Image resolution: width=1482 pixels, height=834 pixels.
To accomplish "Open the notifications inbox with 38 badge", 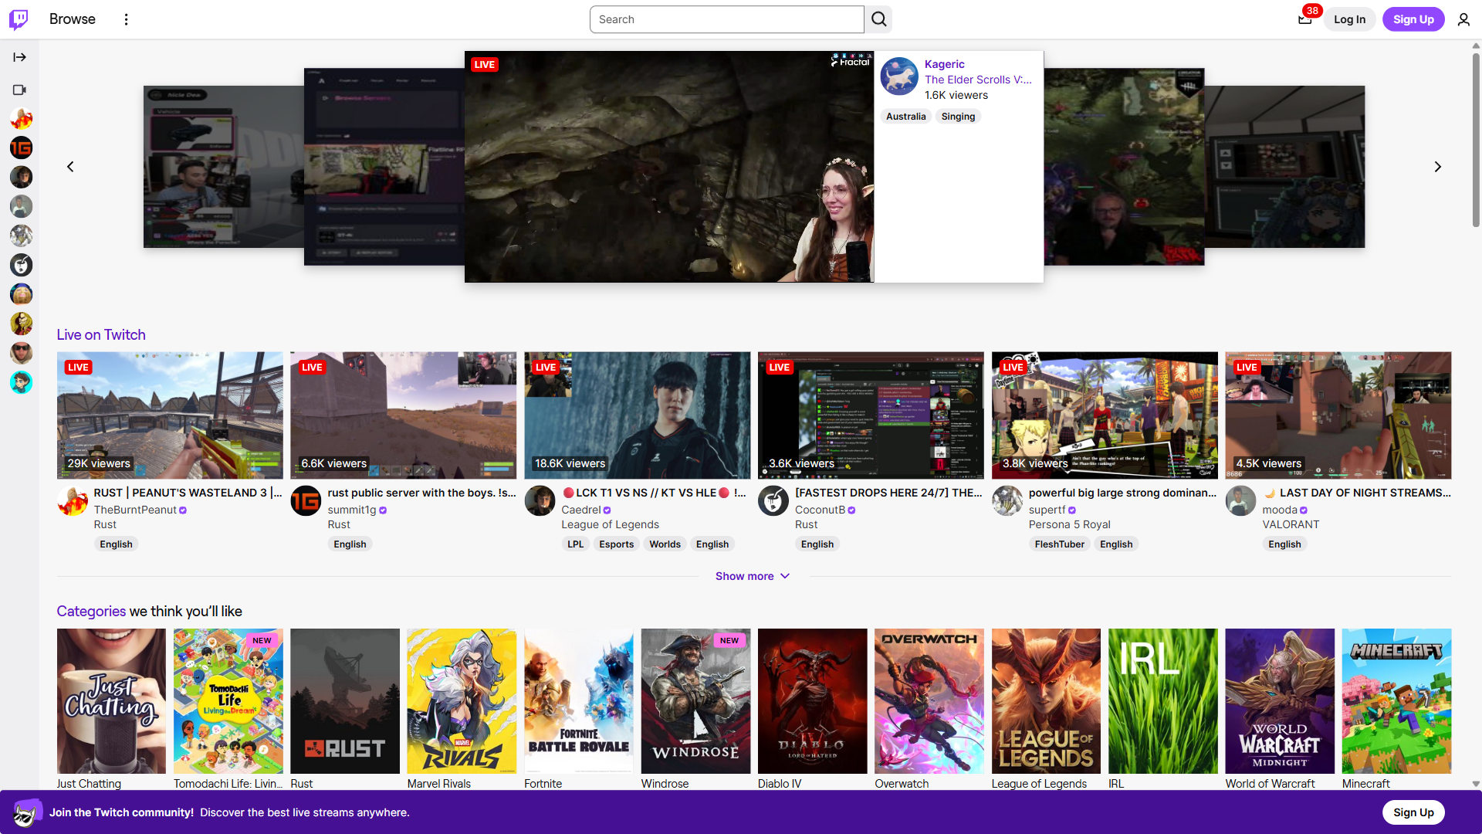I will [1305, 19].
